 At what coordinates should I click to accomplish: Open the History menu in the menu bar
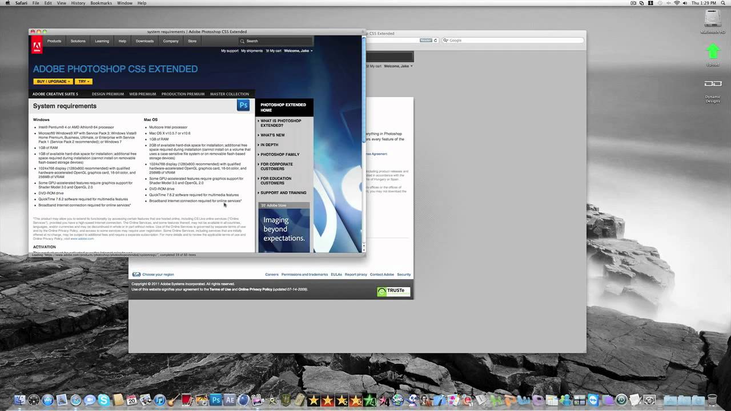[78, 3]
